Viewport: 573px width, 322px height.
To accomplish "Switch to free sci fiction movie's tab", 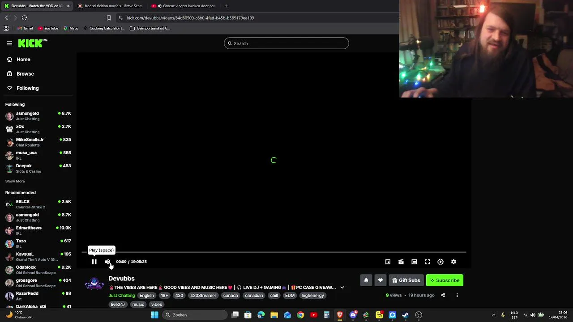I will click(110, 6).
